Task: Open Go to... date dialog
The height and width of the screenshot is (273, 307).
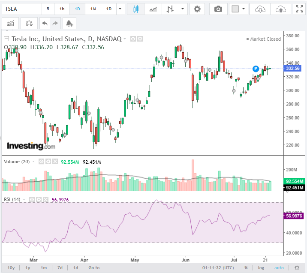Action: coord(96,267)
